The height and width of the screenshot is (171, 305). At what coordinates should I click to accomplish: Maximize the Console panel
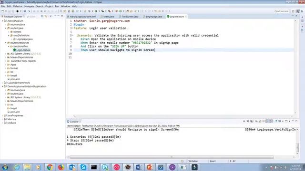tap(296, 121)
